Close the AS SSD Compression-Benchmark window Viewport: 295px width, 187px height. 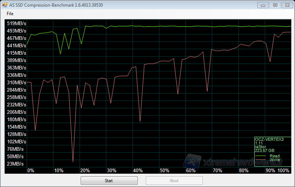(x=286, y=5)
